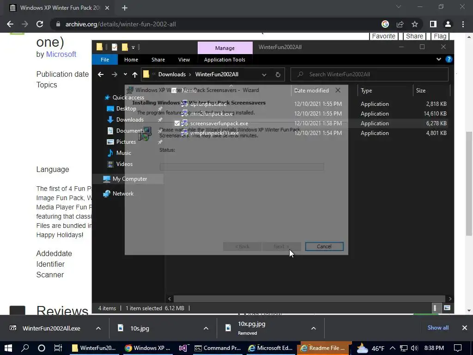Screen dimensions: 473x355
Task: Bookmark this page with the star icon
Action: (x=415, y=24)
